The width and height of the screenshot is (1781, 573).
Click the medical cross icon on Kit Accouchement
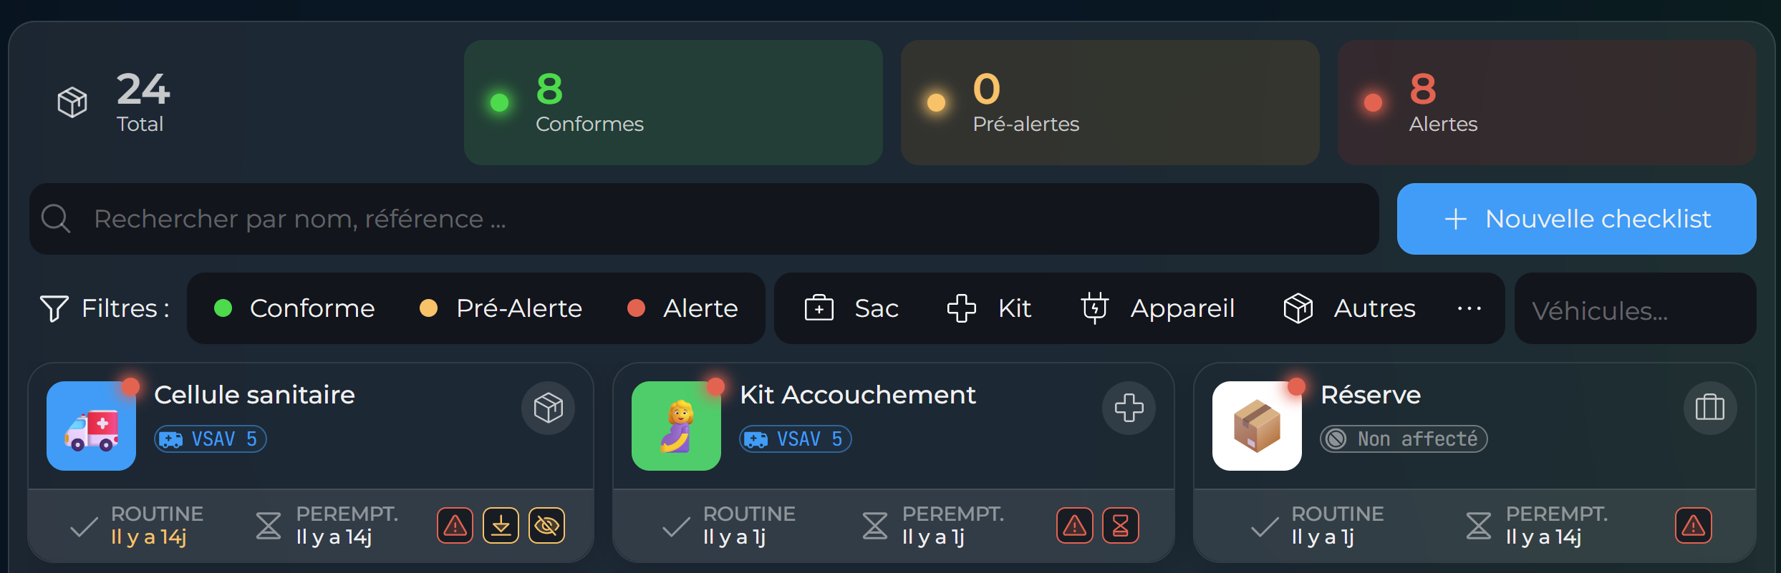point(1129,408)
